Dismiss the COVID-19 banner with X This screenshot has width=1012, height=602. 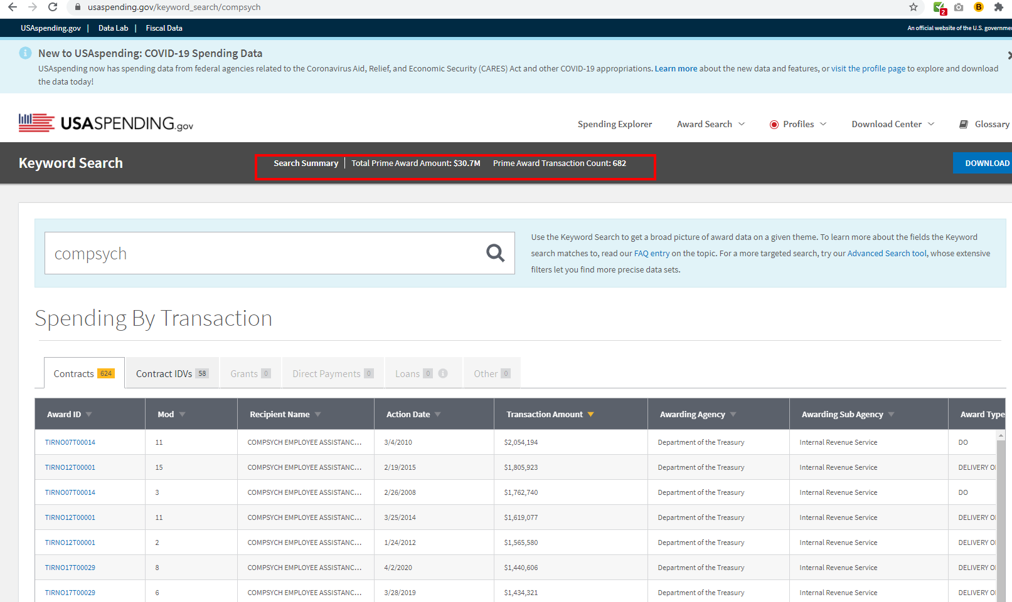pyautogui.click(x=1009, y=55)
